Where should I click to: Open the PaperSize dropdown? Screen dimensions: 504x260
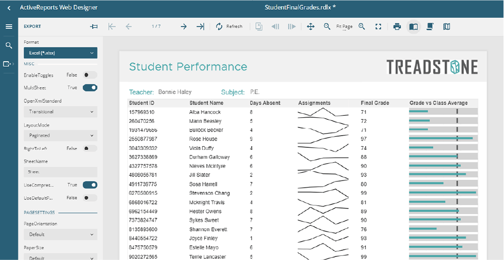click(60, 257)
